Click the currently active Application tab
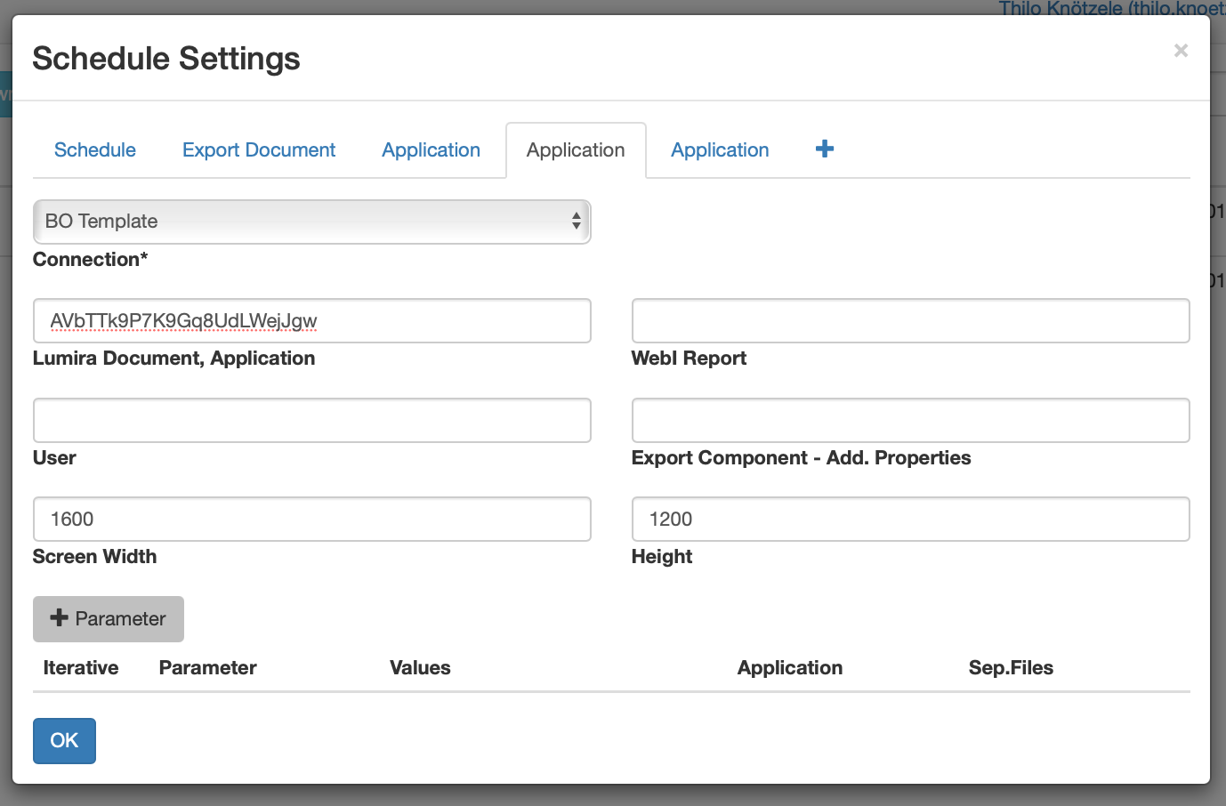The width and height of the screenshot is (1226, 806). tap(576, 150)
